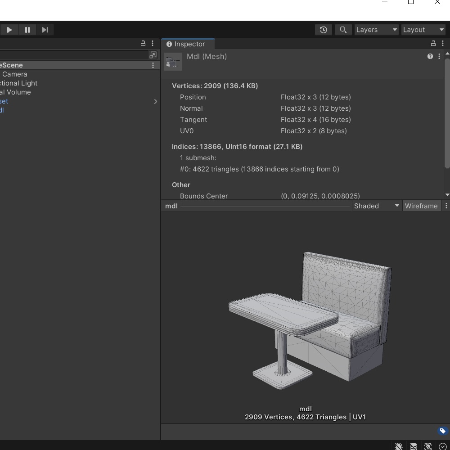Open the Mdl mesh component menu
This screenshot has width=450, height=450.
tap(439, 56)
